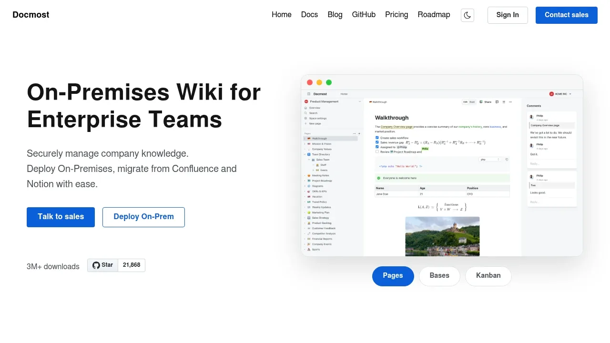This screenshot has height=343, width=610.
Task: Switch to Read mode in the preview toolbar
Action: 472,102
